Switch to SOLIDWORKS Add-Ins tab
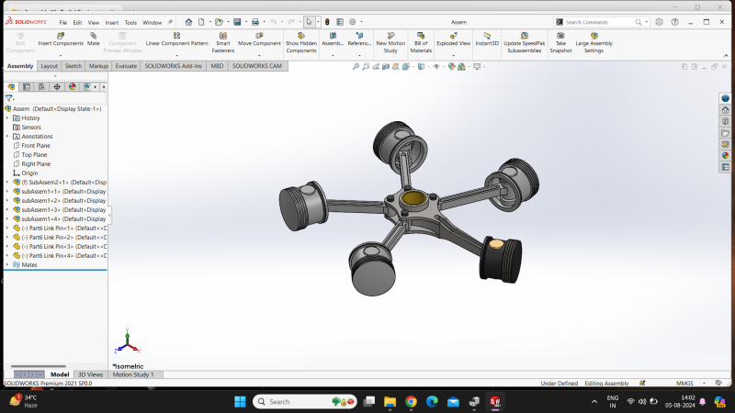This screenshot has height=413, width=735. coord(173,66)
